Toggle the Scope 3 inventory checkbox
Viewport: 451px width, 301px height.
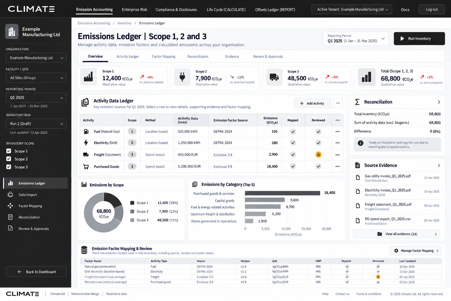tap(9, 167)
